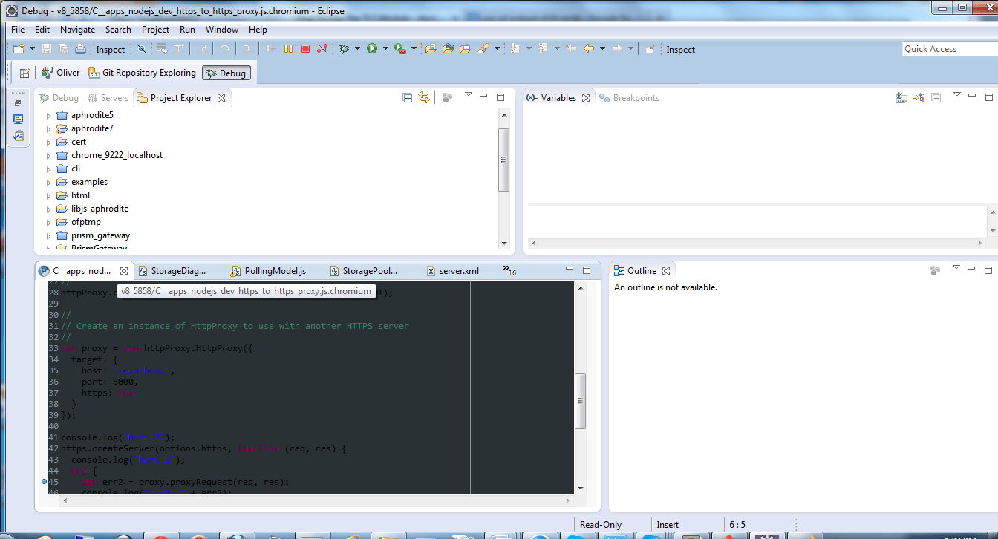Click the Save icon in toolbar
The height and width of the screenshot is (539, 998).
click(x=46, y=49)
